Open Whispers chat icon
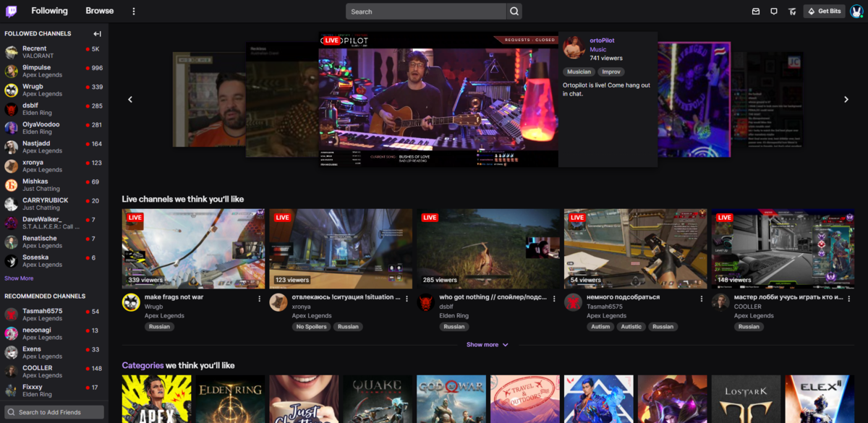Viewport: 868px width, 423px height. 774,11
